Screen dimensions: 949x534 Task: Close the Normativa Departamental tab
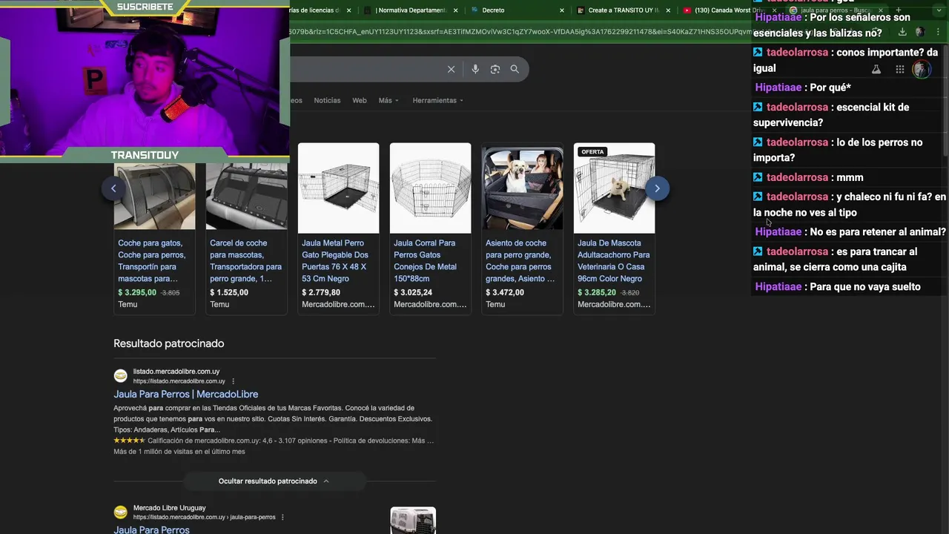click(x=455, y=10)
